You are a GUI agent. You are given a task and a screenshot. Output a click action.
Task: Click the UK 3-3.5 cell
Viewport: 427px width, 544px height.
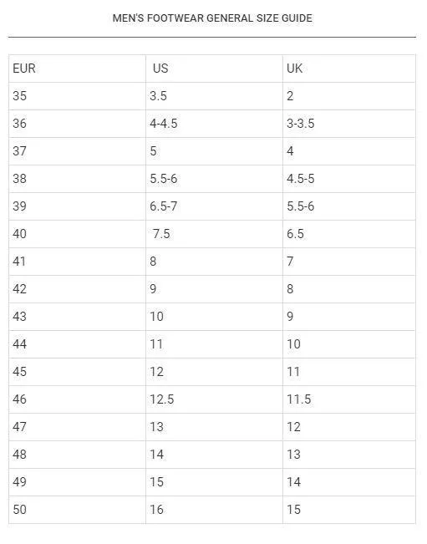click(x=349, y=124)
